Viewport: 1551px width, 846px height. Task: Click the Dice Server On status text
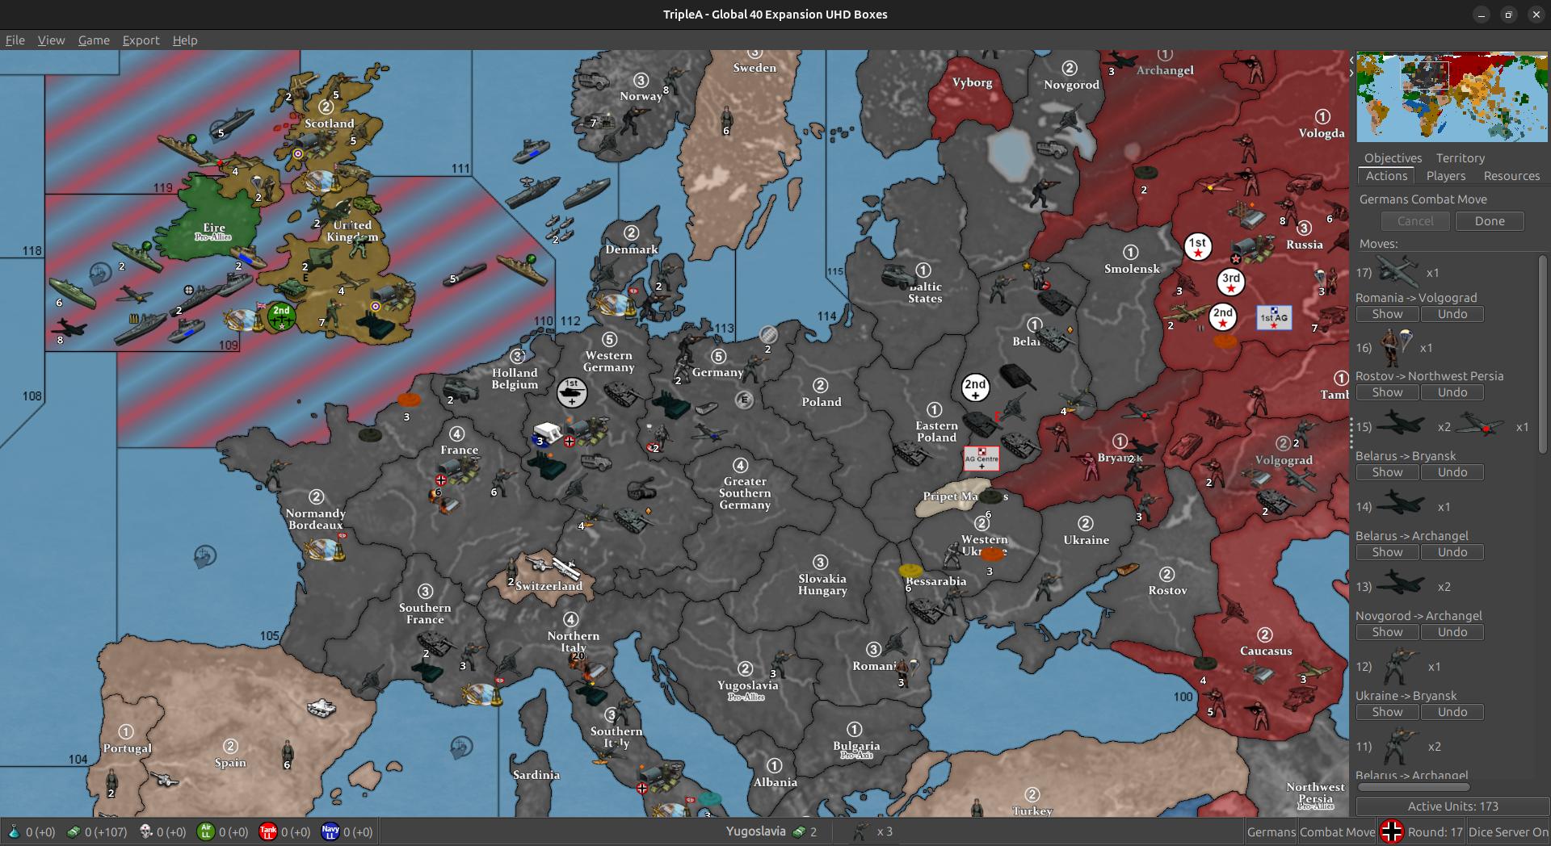pyautogui.click(x=1507, y=831)
